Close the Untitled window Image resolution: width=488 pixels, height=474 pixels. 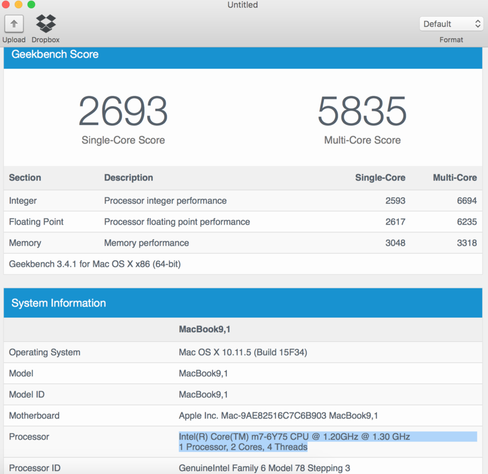click(5, 4)
